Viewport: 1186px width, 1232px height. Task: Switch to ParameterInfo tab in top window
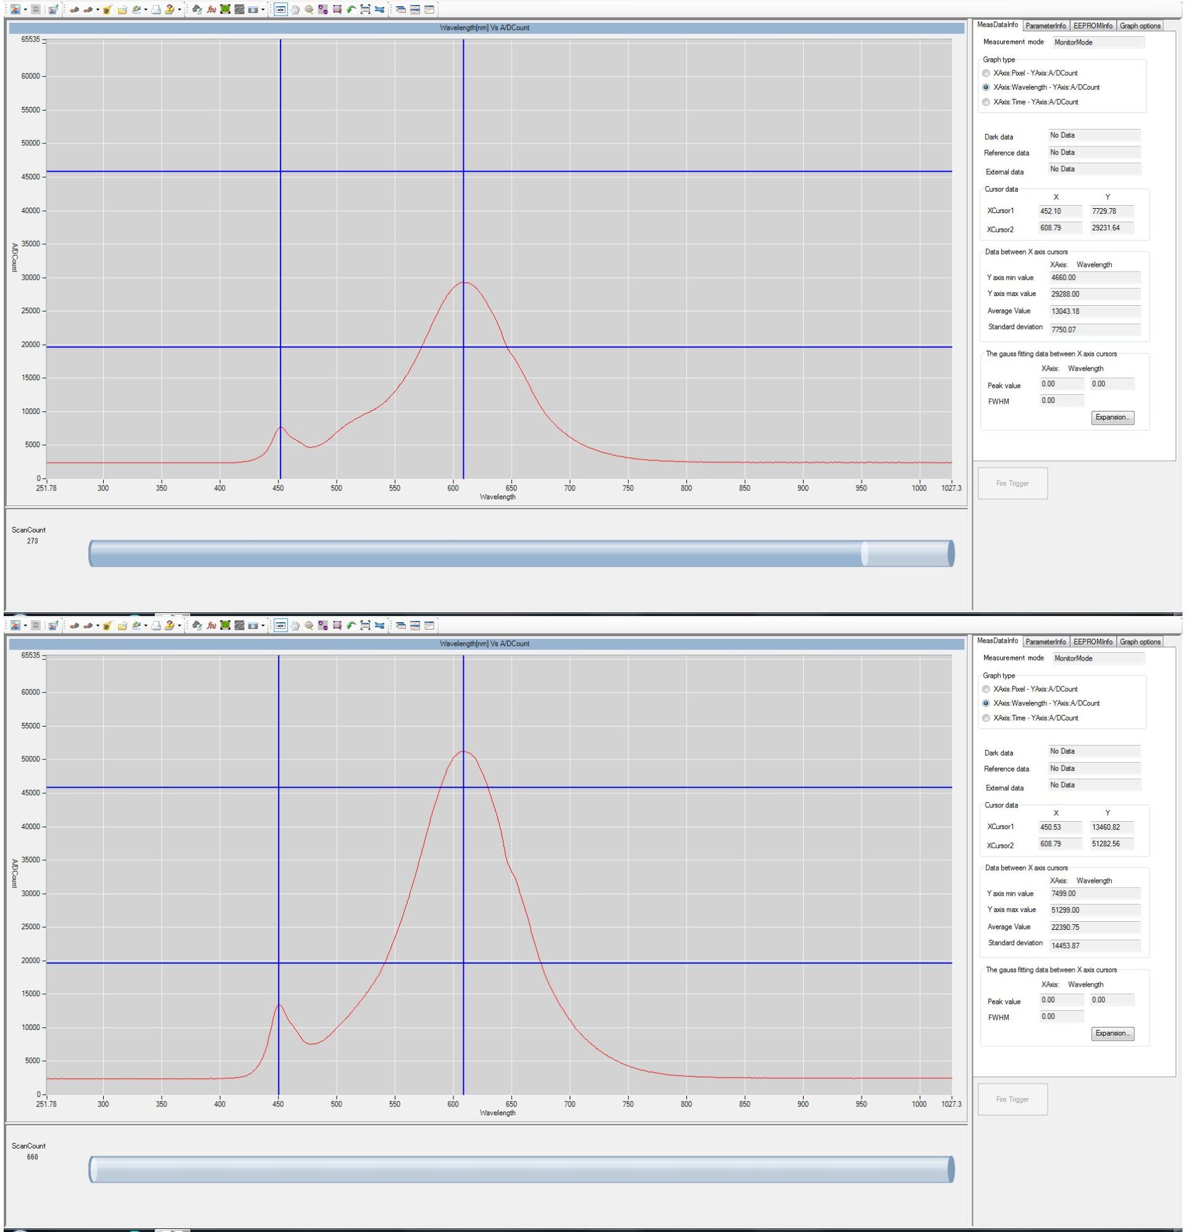(x=1045, y=26)
